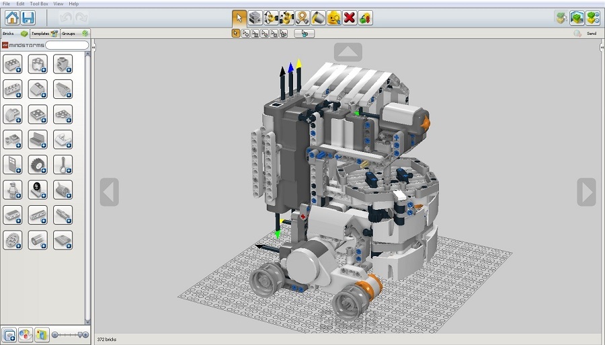The image size is (605, 345).
Task: Expand the tools and wrench category
Action: (63, 164)
